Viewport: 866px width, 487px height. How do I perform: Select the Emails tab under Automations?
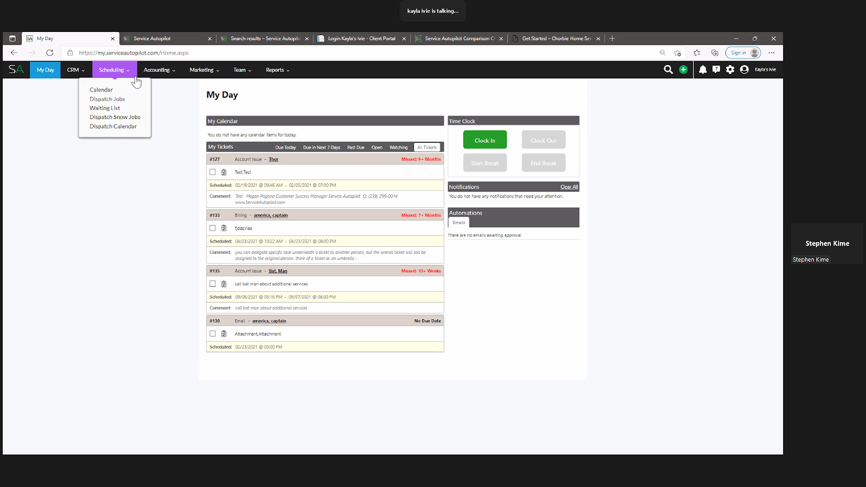click(459, 222)
